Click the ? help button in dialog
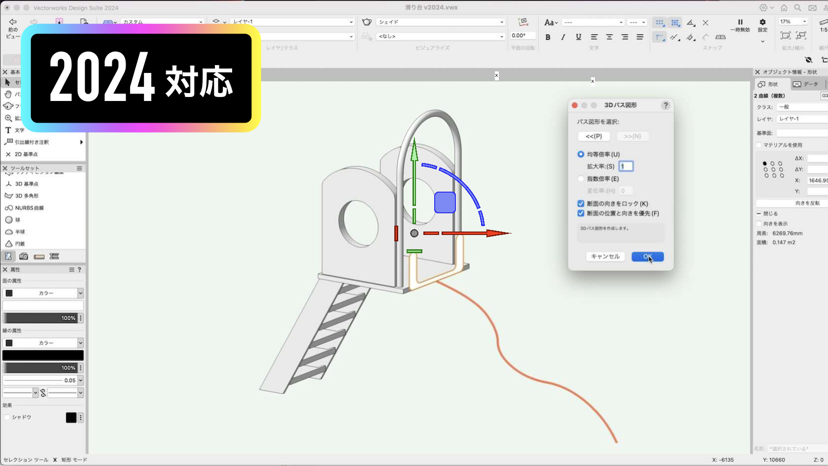The height and width of the screenshot is (466, 828). tap(666, 105)
